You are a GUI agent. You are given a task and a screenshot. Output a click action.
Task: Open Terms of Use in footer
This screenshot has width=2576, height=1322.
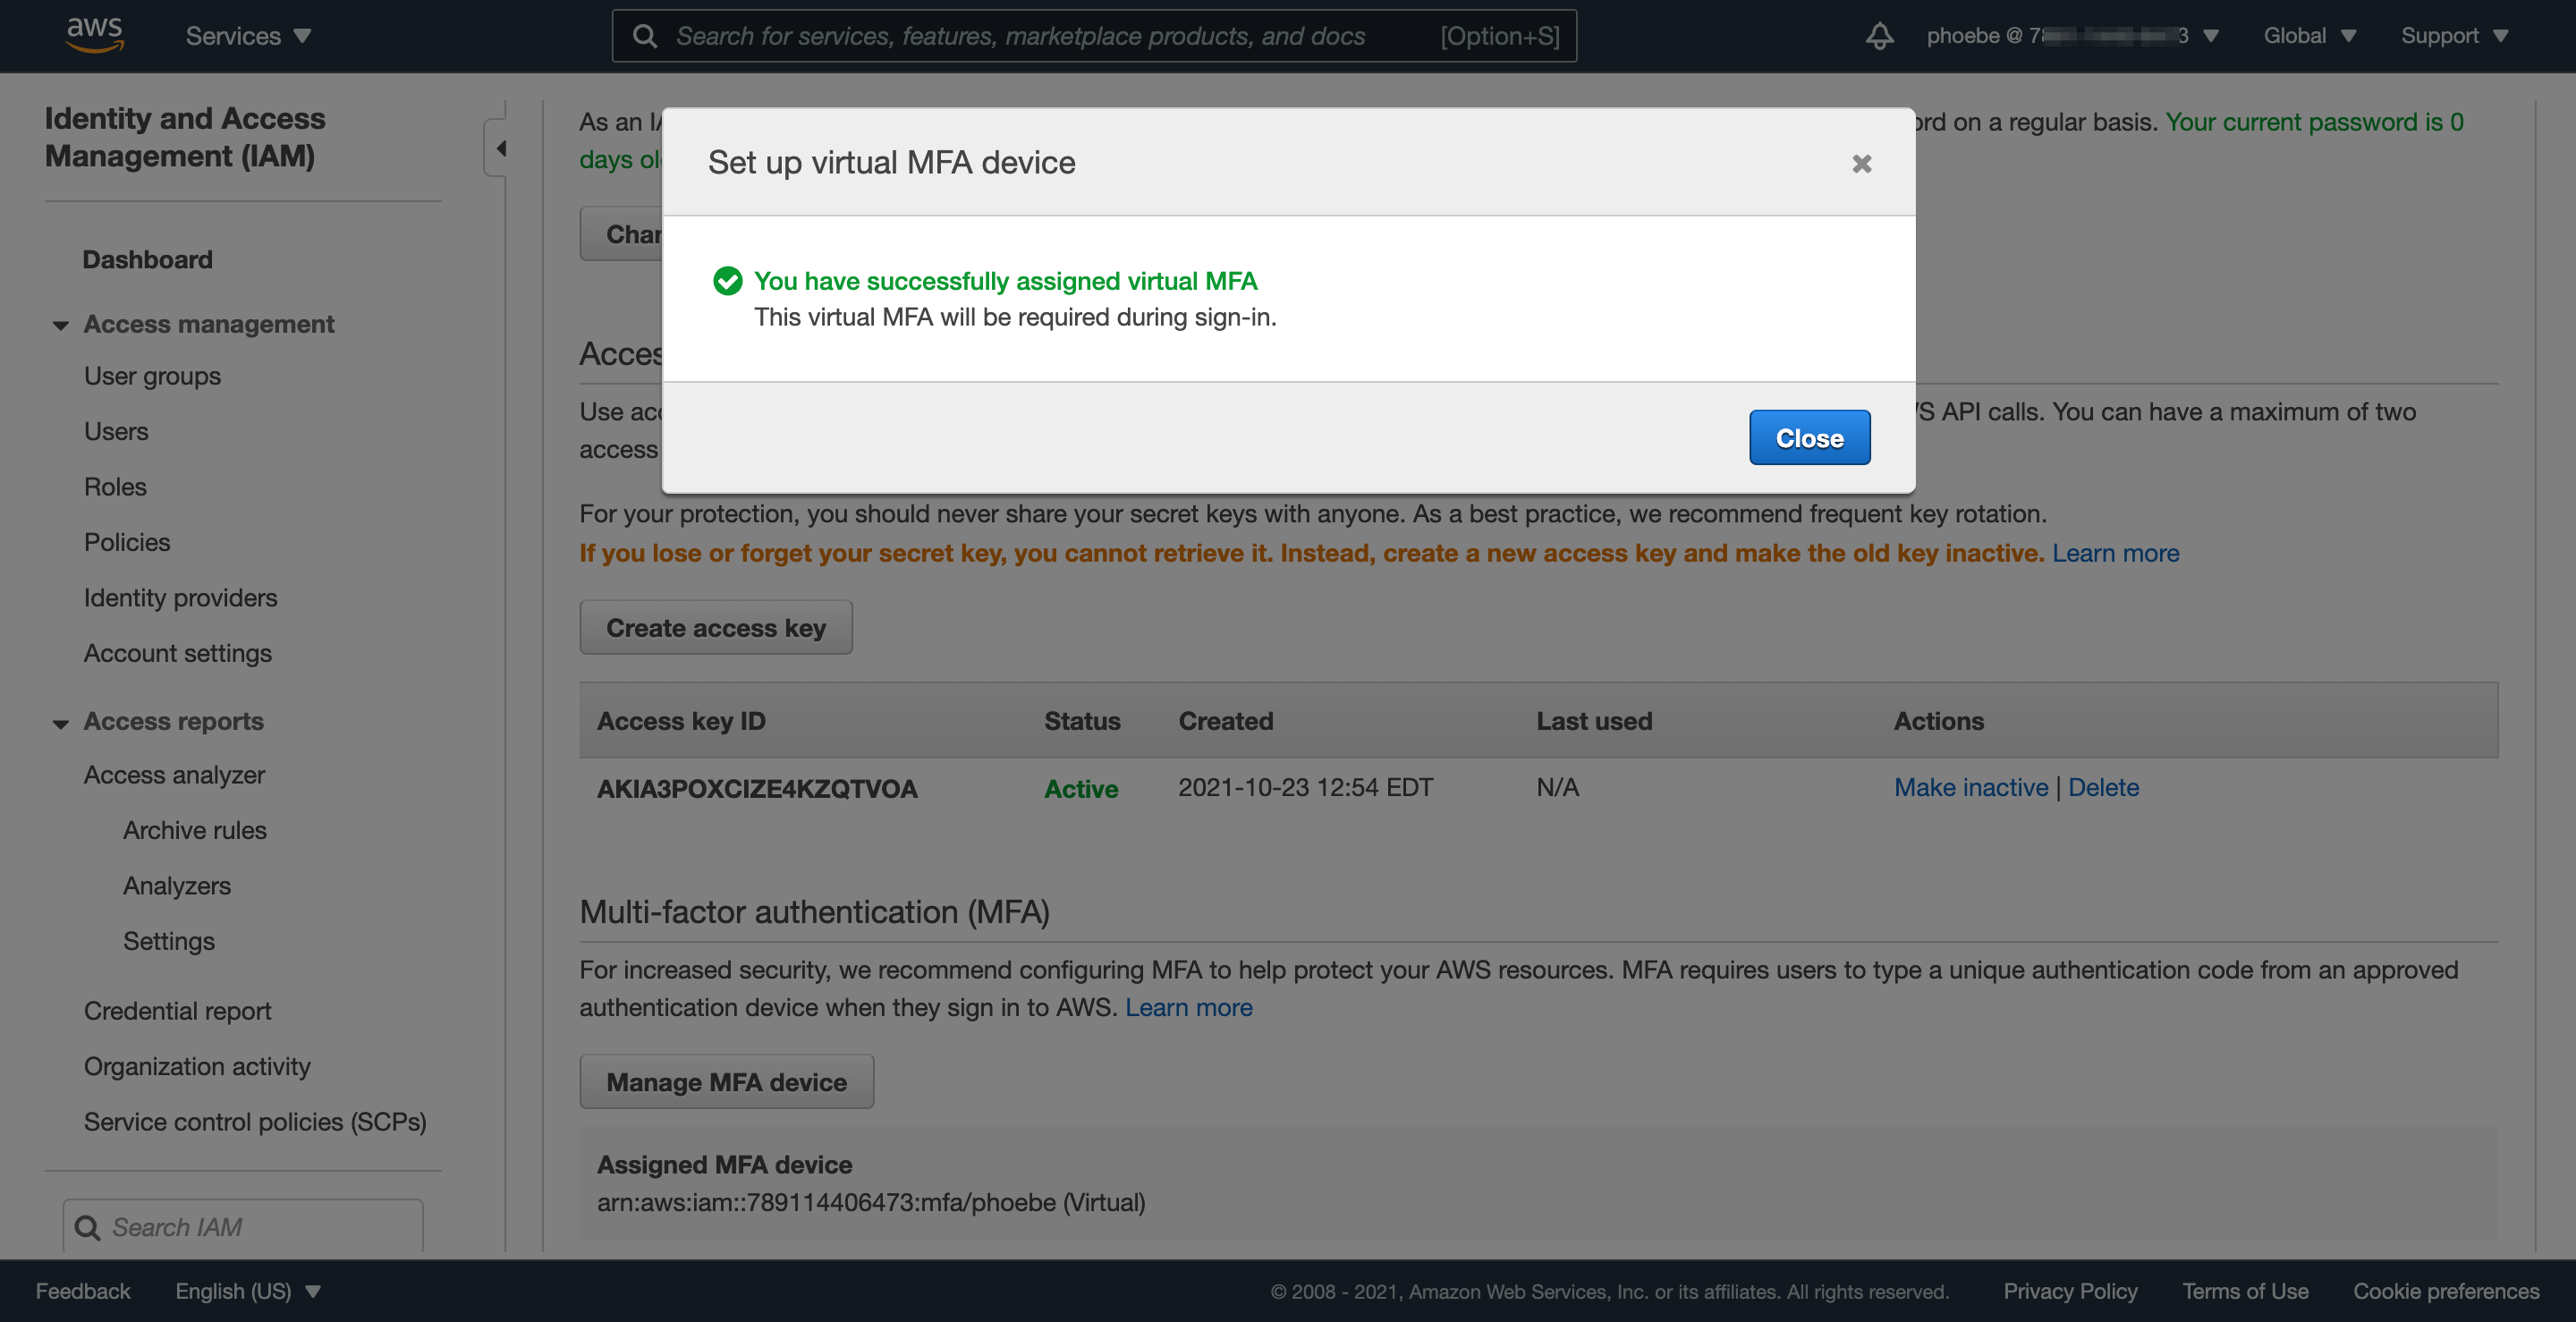(2245, 1291)
